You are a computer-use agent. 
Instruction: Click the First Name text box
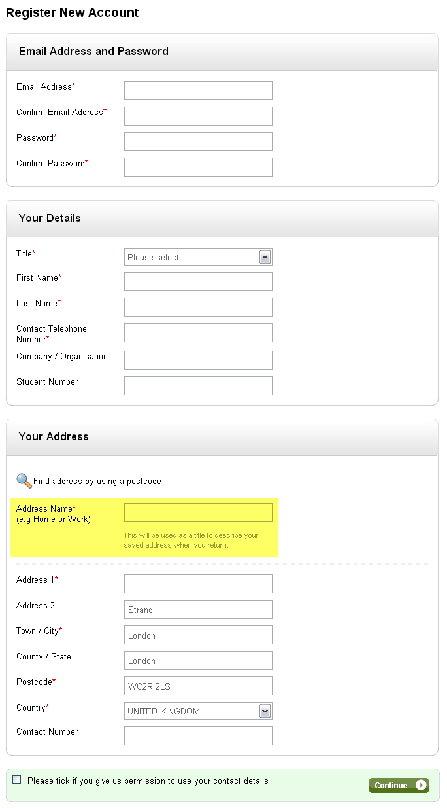198,281
